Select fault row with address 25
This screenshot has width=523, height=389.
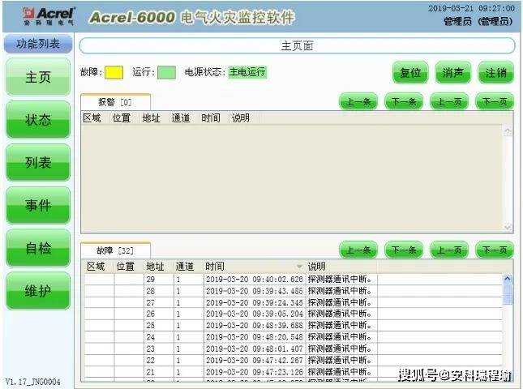tap(294, 325)
